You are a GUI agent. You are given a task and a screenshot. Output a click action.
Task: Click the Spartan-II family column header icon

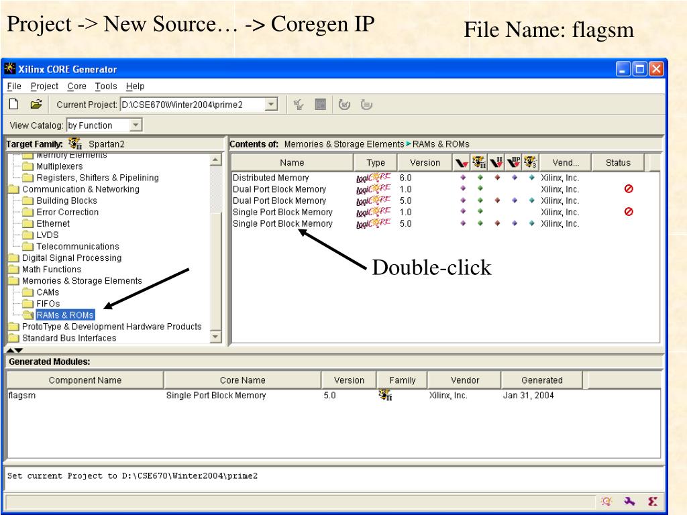point(479,162)
